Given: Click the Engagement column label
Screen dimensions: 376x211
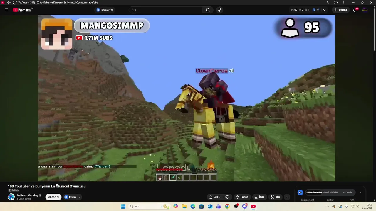Looking at the screenshot, I should coord(307,200).
